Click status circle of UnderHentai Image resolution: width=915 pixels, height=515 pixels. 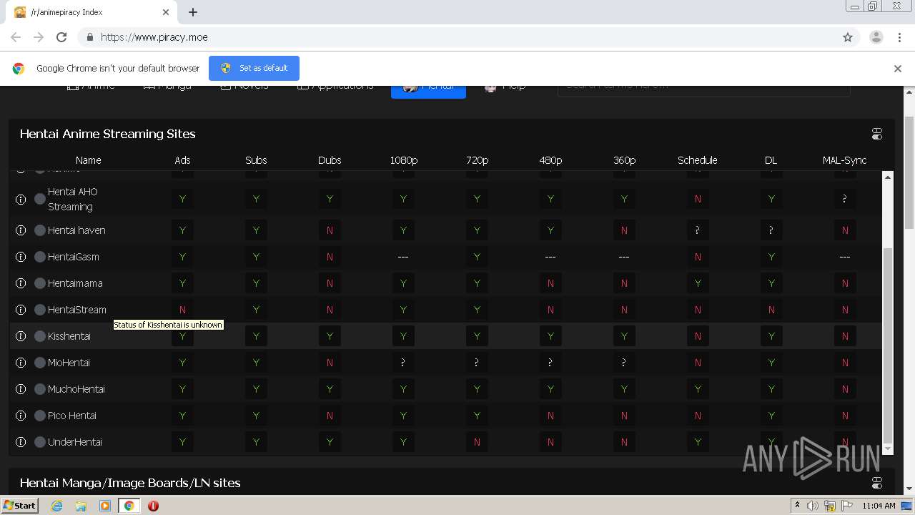point(40,442)
